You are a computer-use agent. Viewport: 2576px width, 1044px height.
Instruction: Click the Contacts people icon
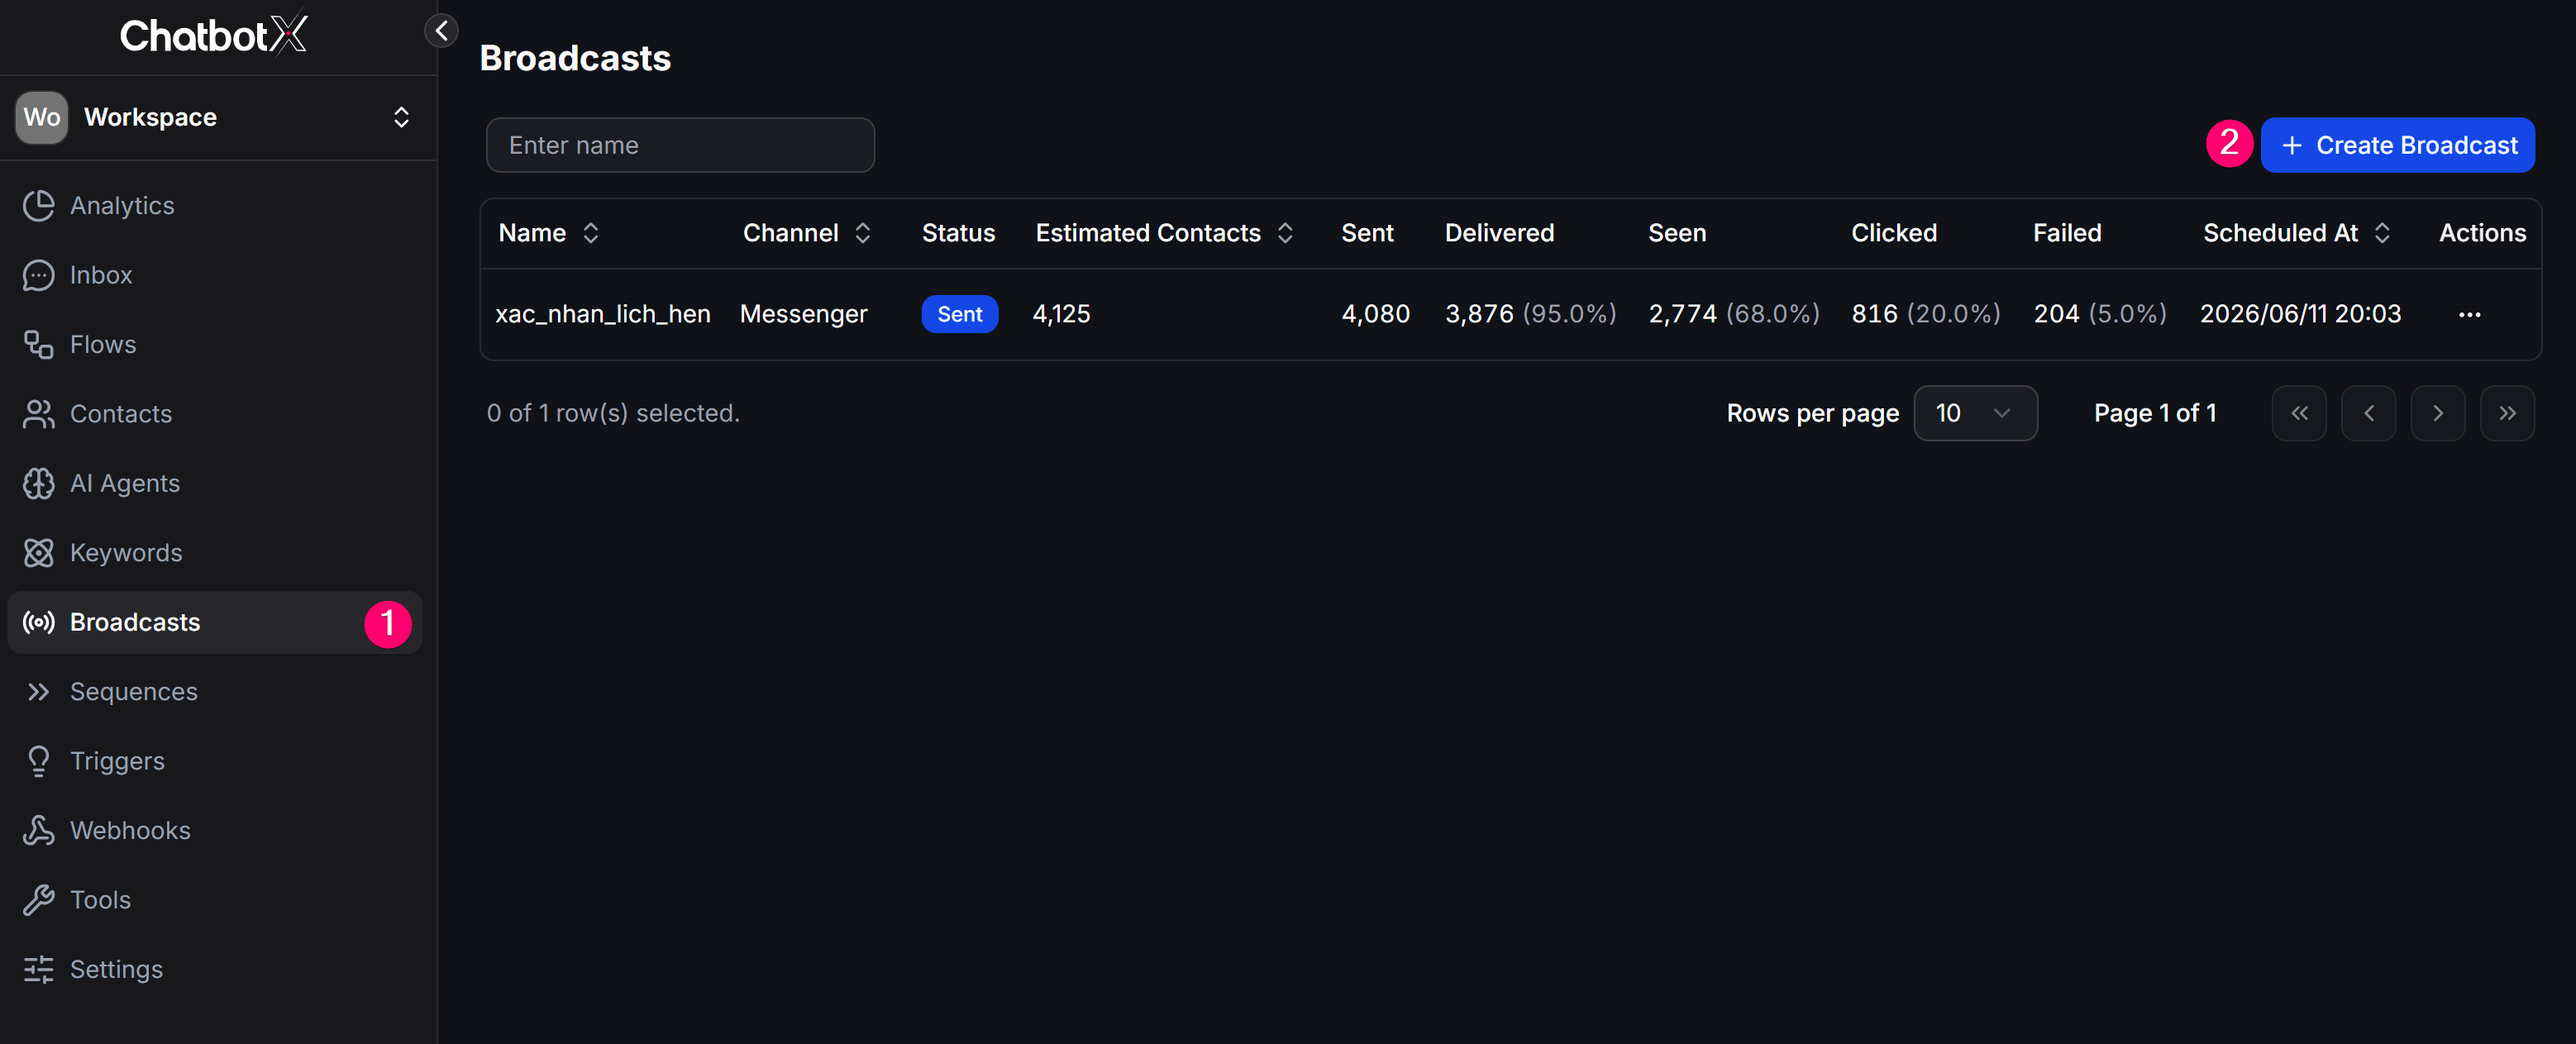(38, 414)
